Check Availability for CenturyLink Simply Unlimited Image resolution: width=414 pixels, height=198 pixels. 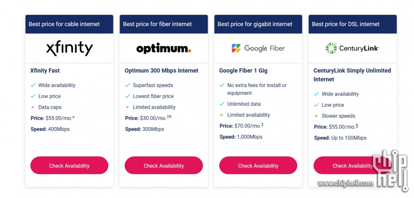(x=352, y=165)
